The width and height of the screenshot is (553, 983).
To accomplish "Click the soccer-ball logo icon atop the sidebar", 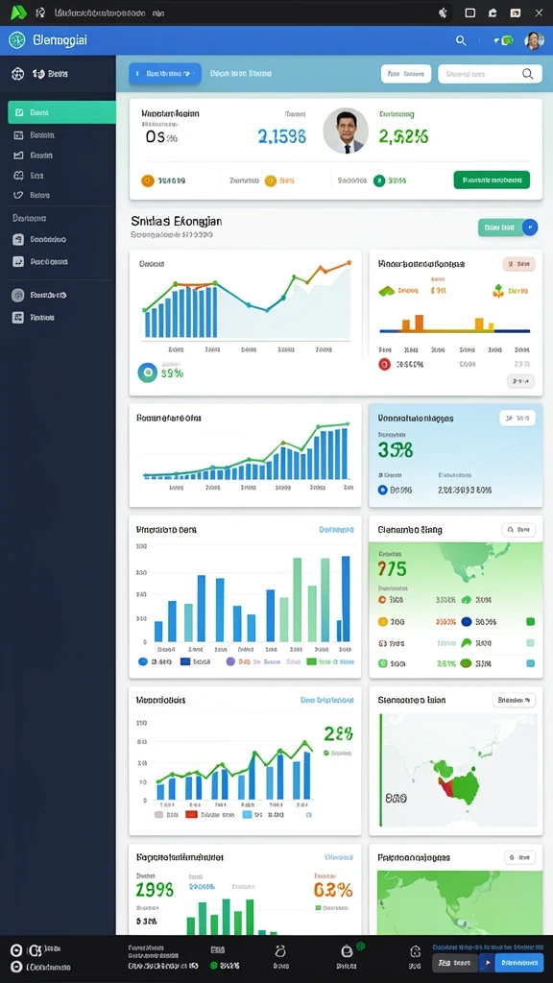I will coord(17,74).
